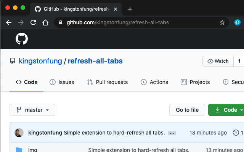Open the master branch dropdown
Screen dimensions: 244x152
click(32, 110)
